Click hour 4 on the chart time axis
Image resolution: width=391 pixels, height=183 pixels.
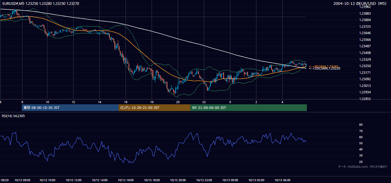click(x=282, y=102)
